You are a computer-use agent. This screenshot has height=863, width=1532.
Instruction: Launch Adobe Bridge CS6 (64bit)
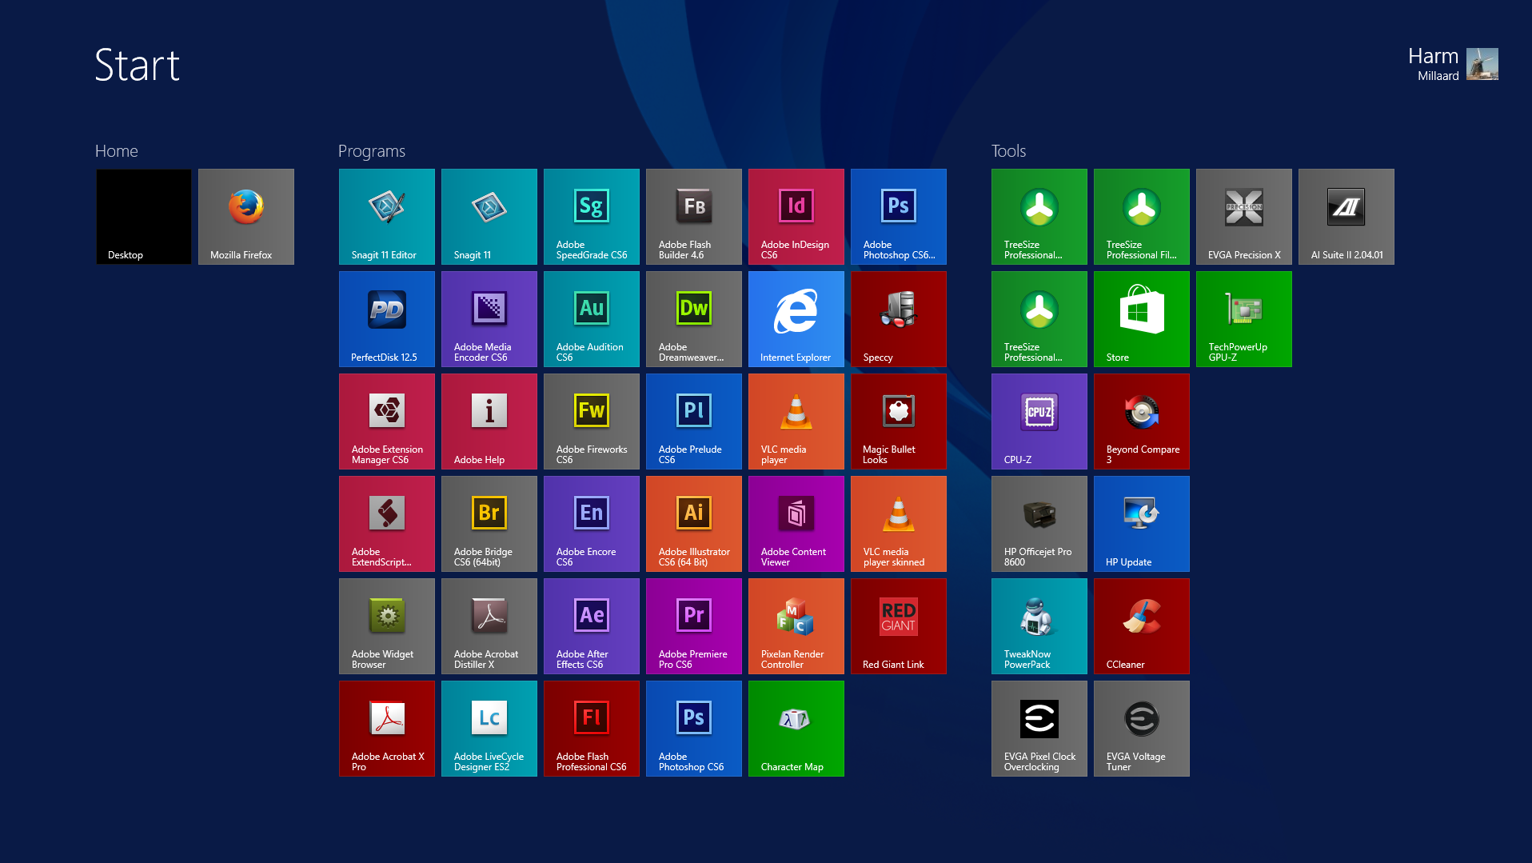tap(489, 524)
